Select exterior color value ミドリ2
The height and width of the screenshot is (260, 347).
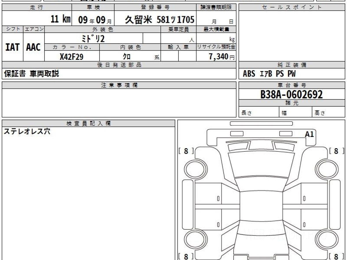(93, 38)
